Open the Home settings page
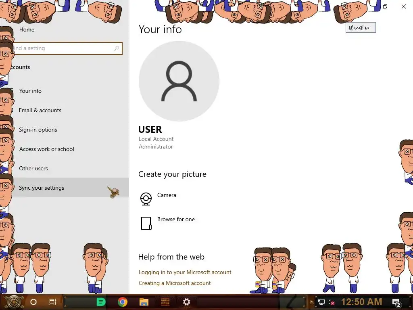This screenshot has height=310, width=413. 27,29
